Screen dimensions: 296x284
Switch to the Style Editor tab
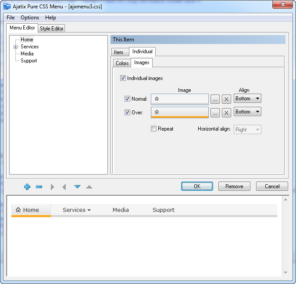52,29
